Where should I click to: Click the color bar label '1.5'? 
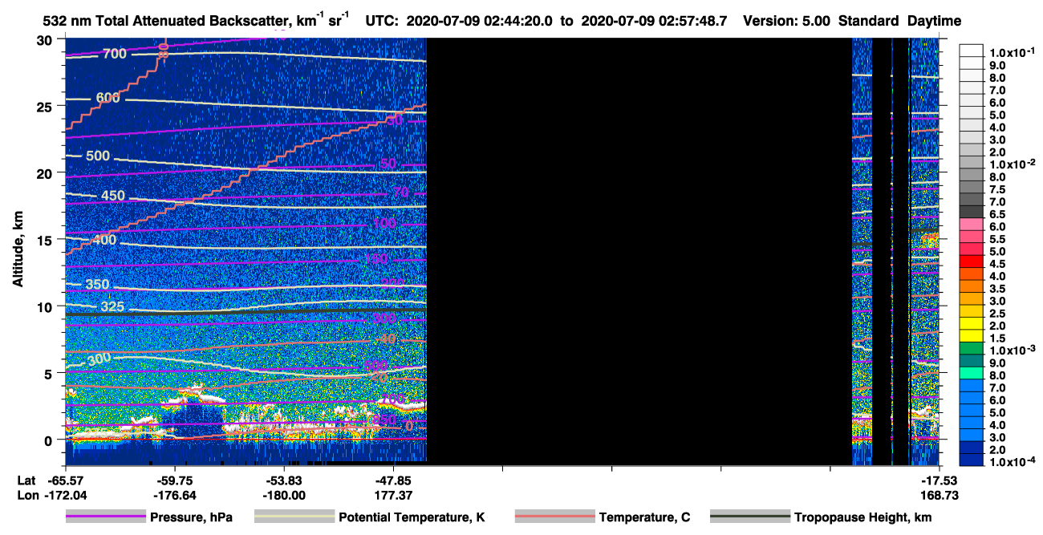click(x=999, y=338)
